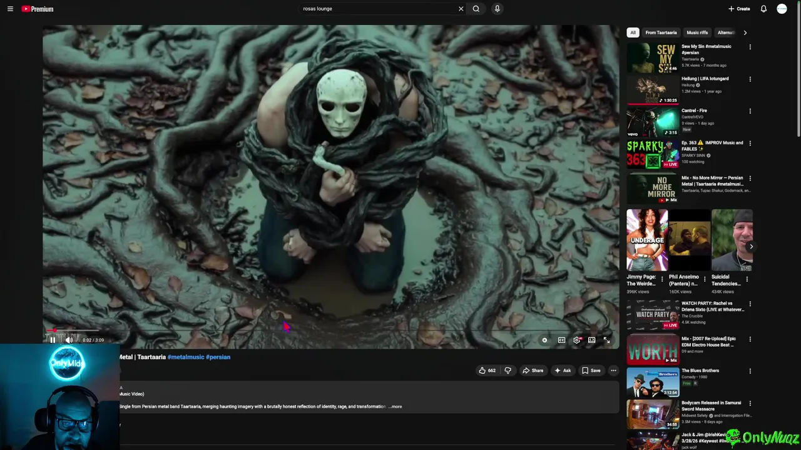Open the 'Jimmy Page: The Weirde...' short
Viewport: 801px width, 450px height.
tap(647, 240)
